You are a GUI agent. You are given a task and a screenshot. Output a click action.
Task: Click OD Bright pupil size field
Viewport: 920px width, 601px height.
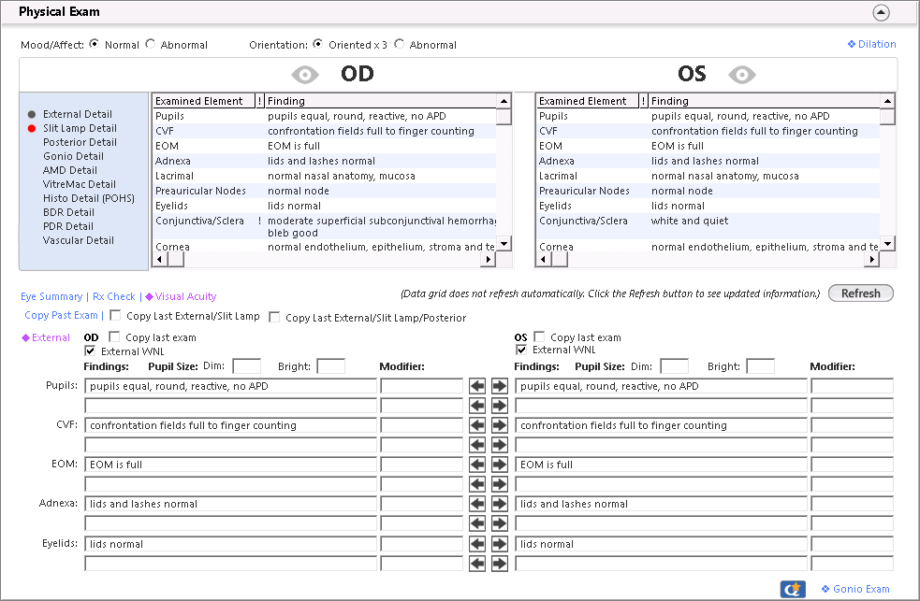[x=331, y=366]
